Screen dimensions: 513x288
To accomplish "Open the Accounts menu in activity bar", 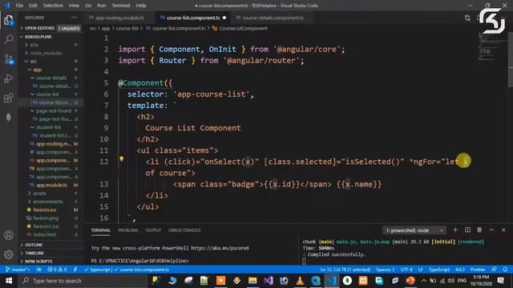I will [x=9, y=235].
